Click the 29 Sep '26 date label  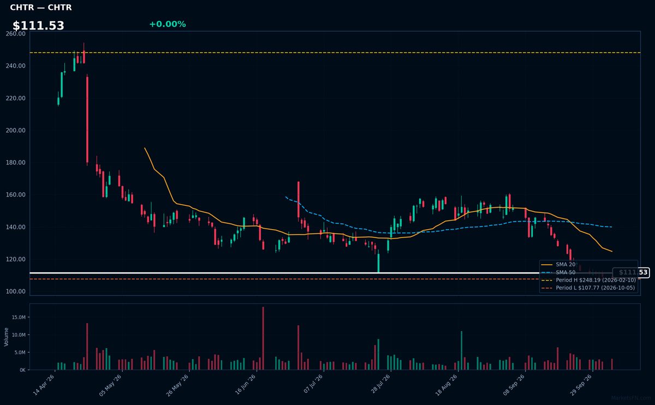(x=582, y=385)
